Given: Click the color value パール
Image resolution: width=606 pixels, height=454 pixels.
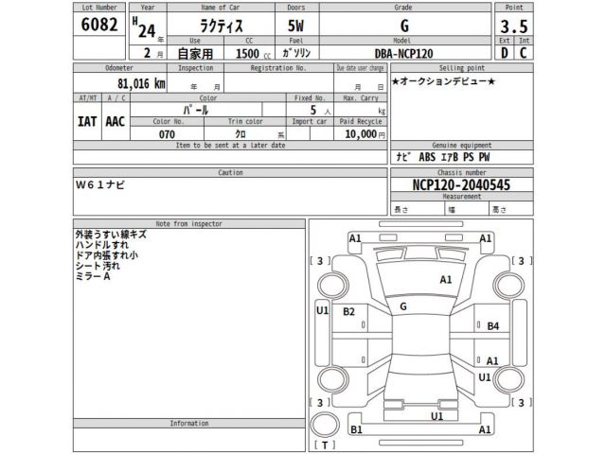Looking at the screenshot, I should coord(196,111).
